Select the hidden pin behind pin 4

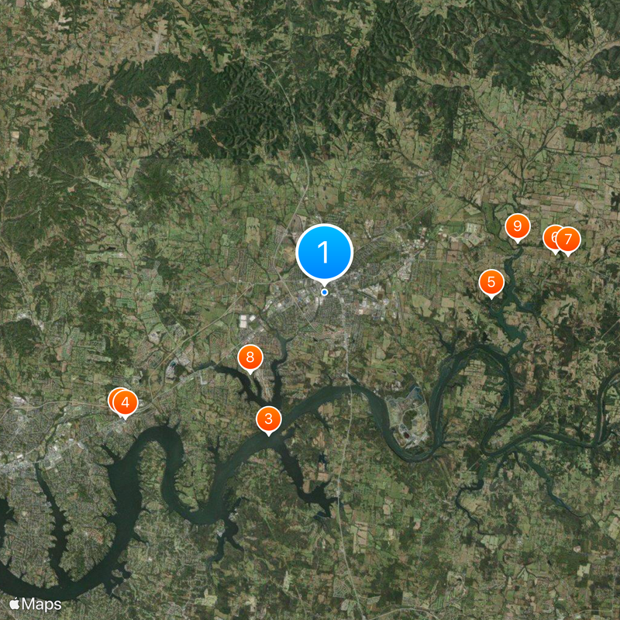[x=111, y=398]
